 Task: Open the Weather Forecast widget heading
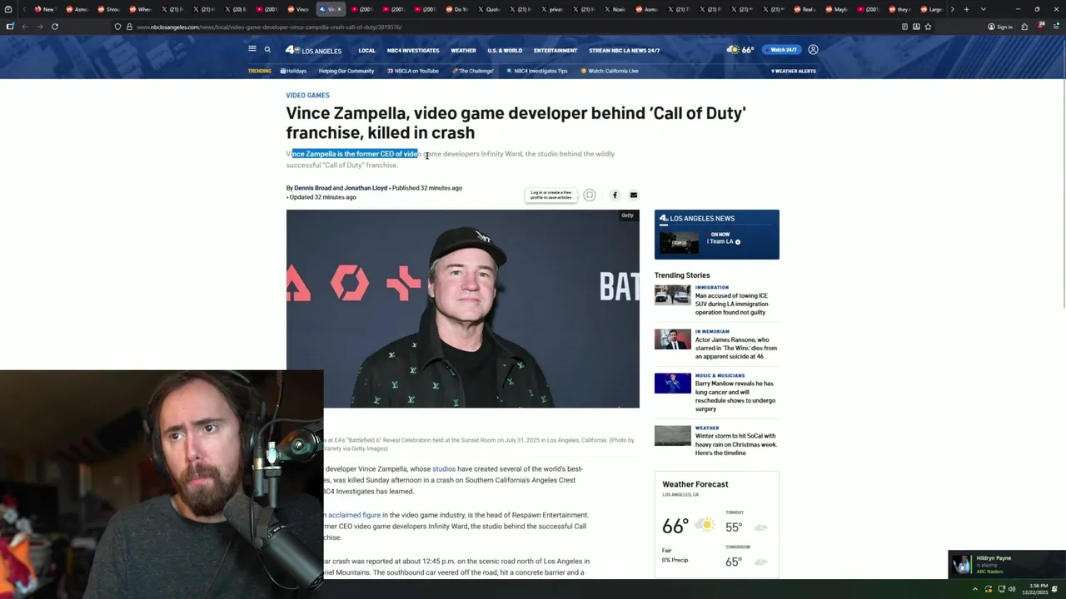[695, 484]
